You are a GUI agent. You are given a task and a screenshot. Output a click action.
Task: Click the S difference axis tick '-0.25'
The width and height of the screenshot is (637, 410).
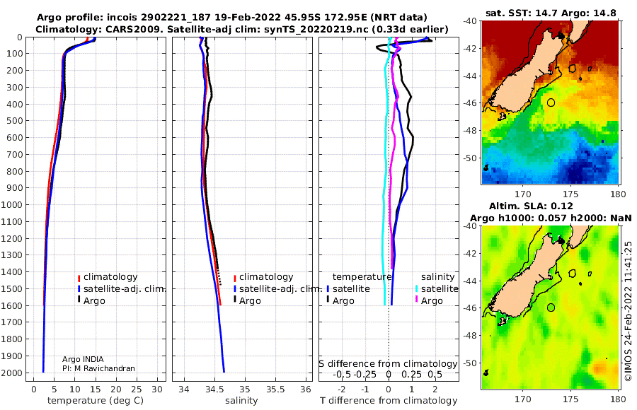click(x=365, y=374)
